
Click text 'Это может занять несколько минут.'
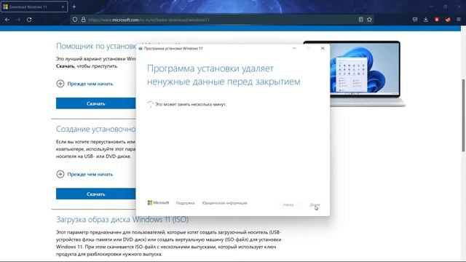pyautogui.click(x=191, y=104)
